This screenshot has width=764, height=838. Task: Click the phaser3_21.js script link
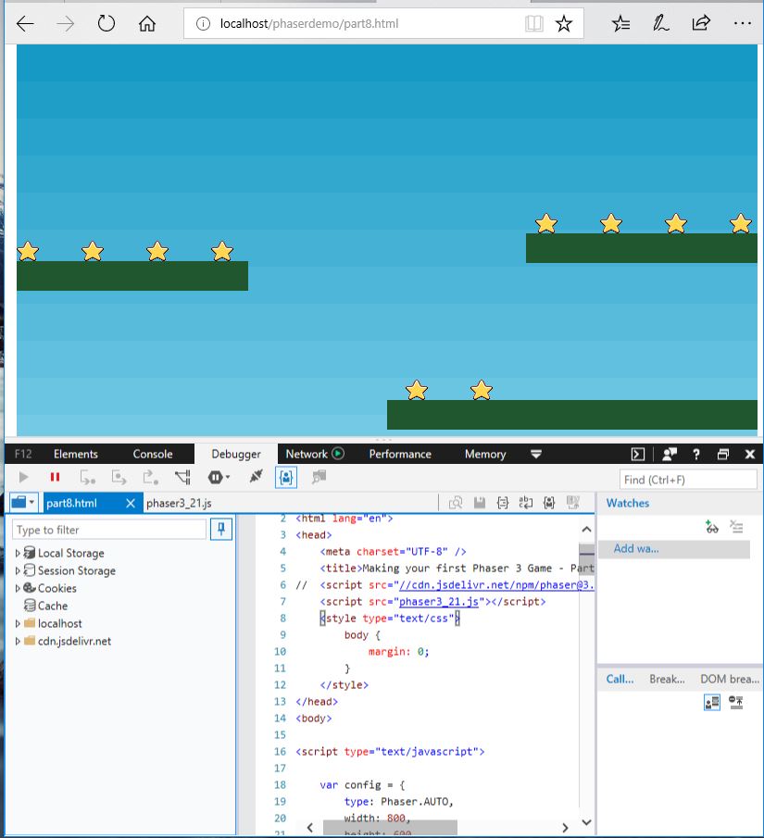439,601
